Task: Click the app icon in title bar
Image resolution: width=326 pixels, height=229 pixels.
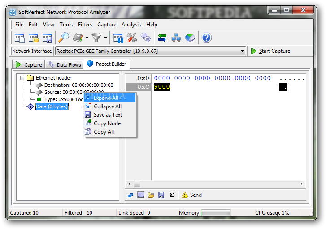Action: pos(13,12)
